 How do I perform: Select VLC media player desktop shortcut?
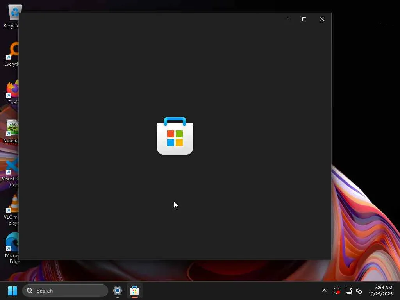pos(11,210)
